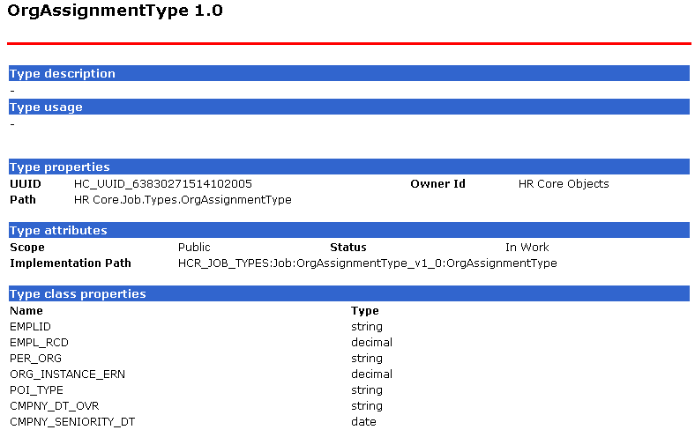The image size is (695, 430).
Task: Click the Type description section header
Action: click(349, 73)
